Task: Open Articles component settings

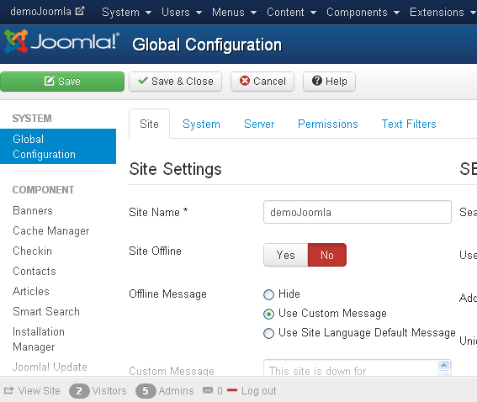Action: pyautogui.click(x=31, y=291)
